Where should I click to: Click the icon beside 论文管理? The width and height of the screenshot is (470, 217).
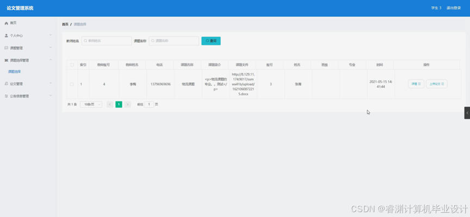coord(7,84)
